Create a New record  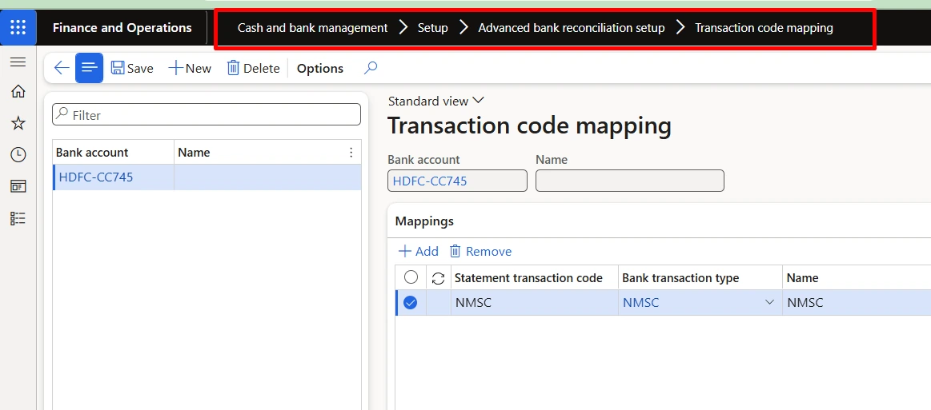[x=190, y=68]
